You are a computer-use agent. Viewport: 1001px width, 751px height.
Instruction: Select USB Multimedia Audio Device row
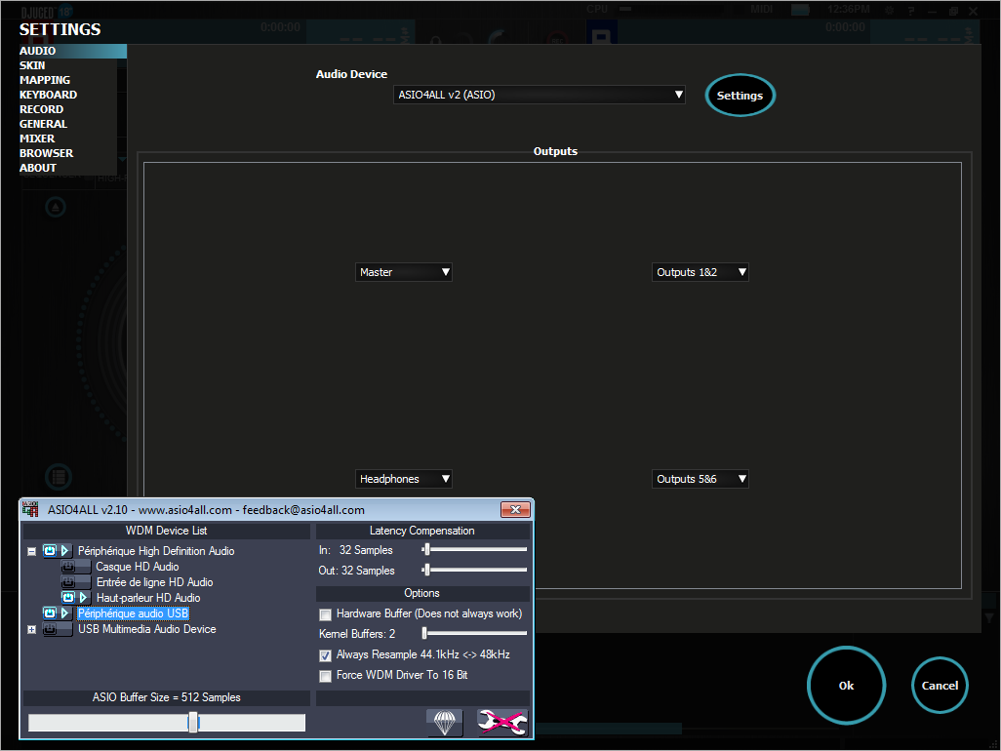(146, 629)
